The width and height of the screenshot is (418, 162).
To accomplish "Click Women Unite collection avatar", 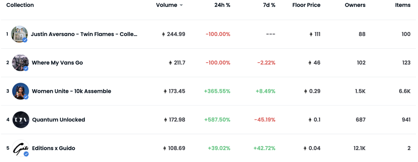I will pyautogui.click(x=20, y=91).
